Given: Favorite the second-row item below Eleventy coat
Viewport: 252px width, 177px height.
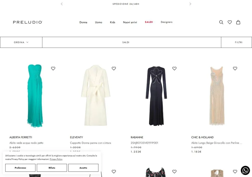Looking at the screenshot, I should tap(114, 171).
